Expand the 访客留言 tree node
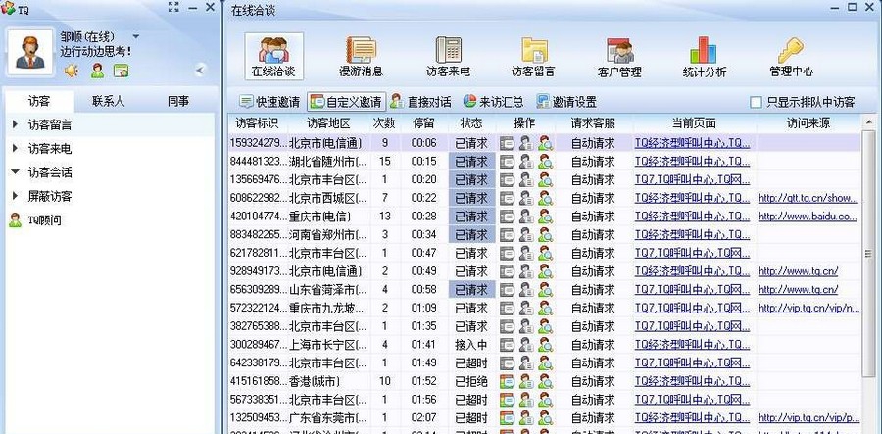The height and width of the screenshot is (434, 882). point(15,124)
